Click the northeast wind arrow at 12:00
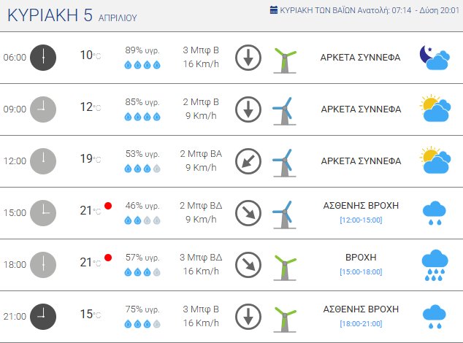The height and width of the screenshot is (343, 463). point(248,161)
